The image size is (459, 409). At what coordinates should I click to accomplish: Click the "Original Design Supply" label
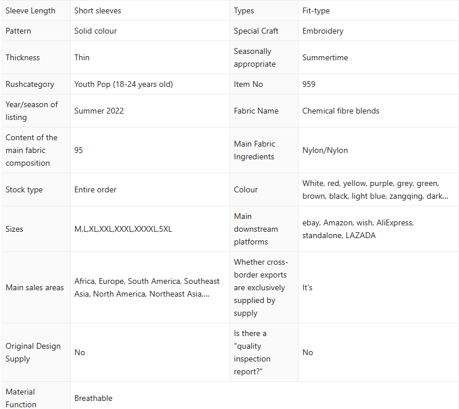click(x=33, y=352)
